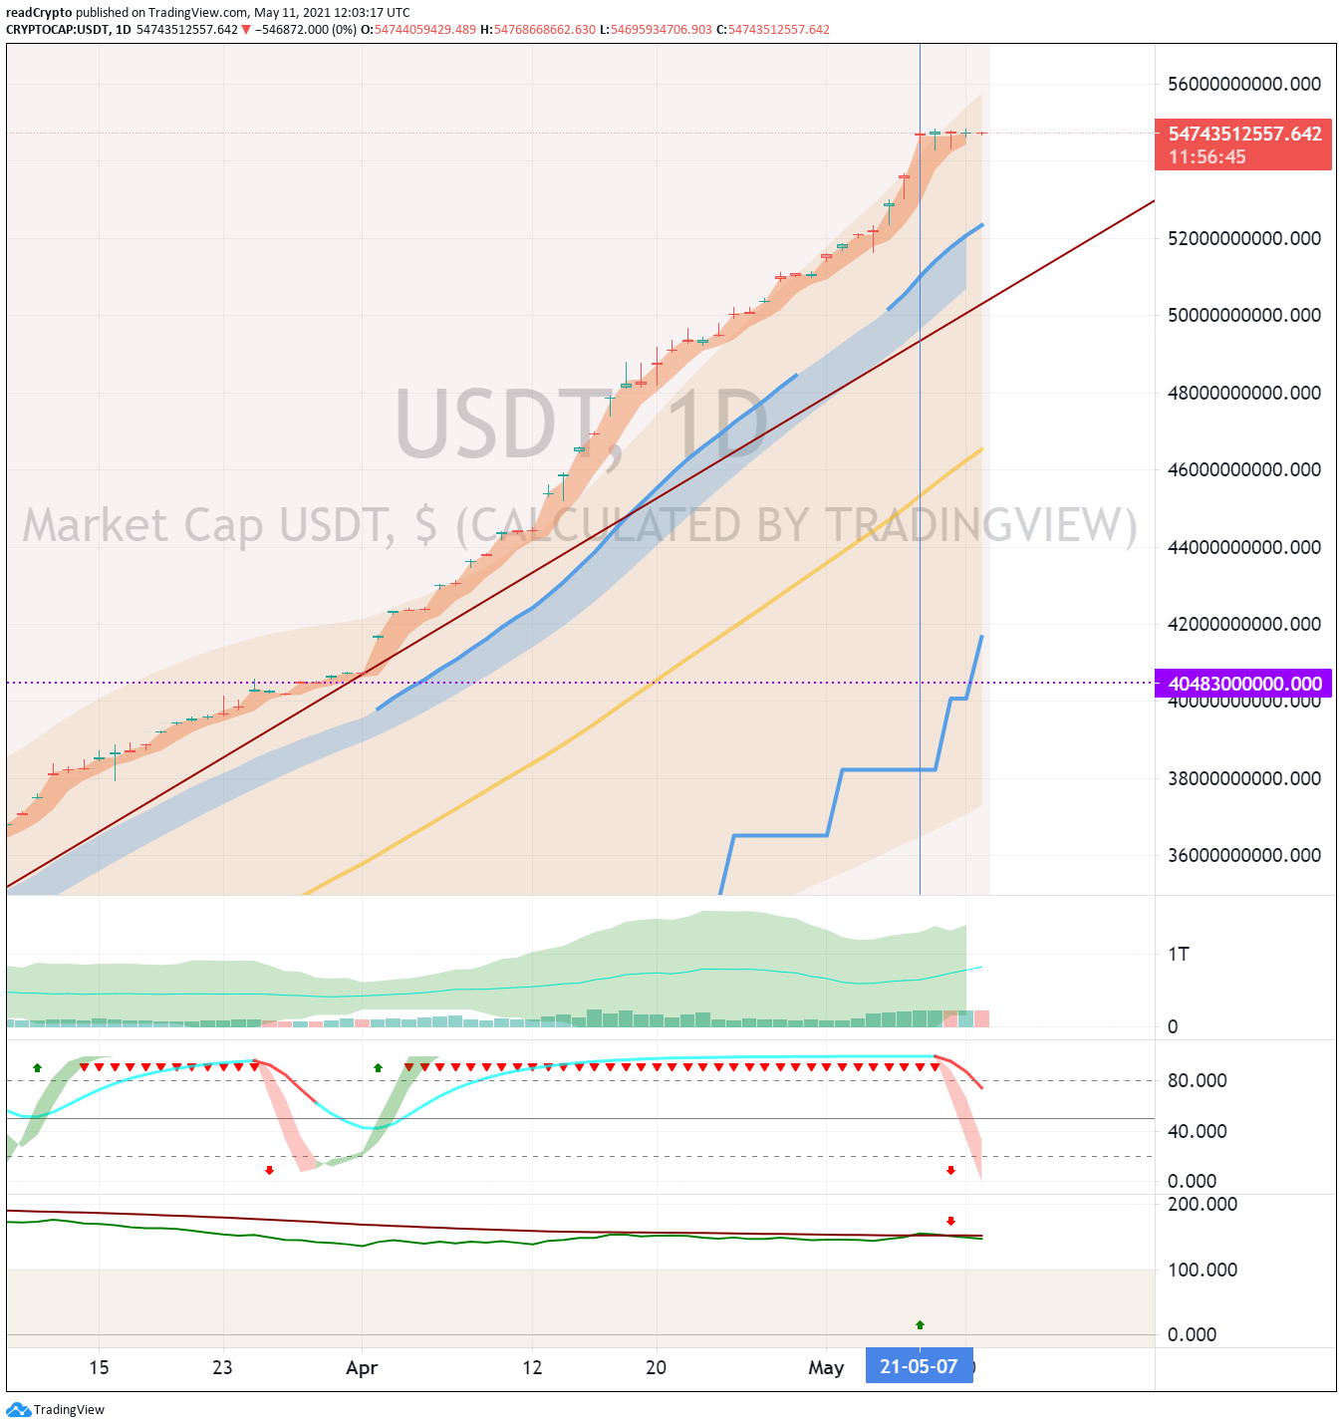
Task: Click the May label on time axis
Action: click(x=826, y=1367)
